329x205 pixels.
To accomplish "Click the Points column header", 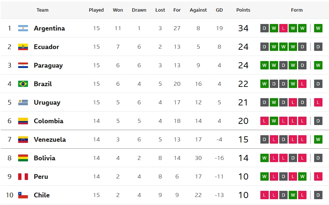I will [x=243, y=10].
